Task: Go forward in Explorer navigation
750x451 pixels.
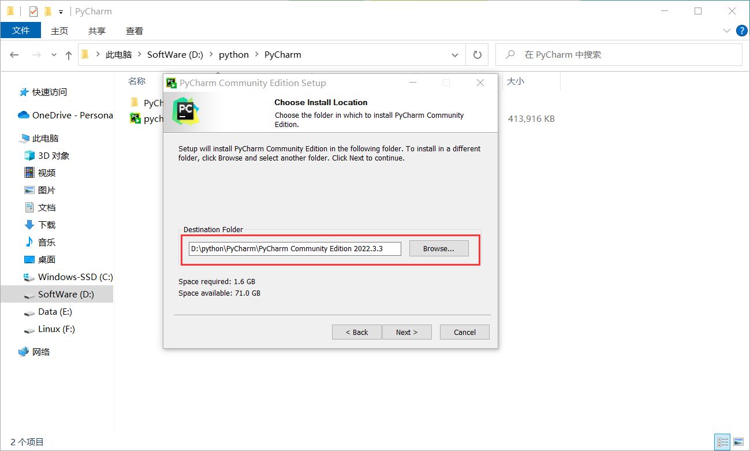Action: click(36, 55)
